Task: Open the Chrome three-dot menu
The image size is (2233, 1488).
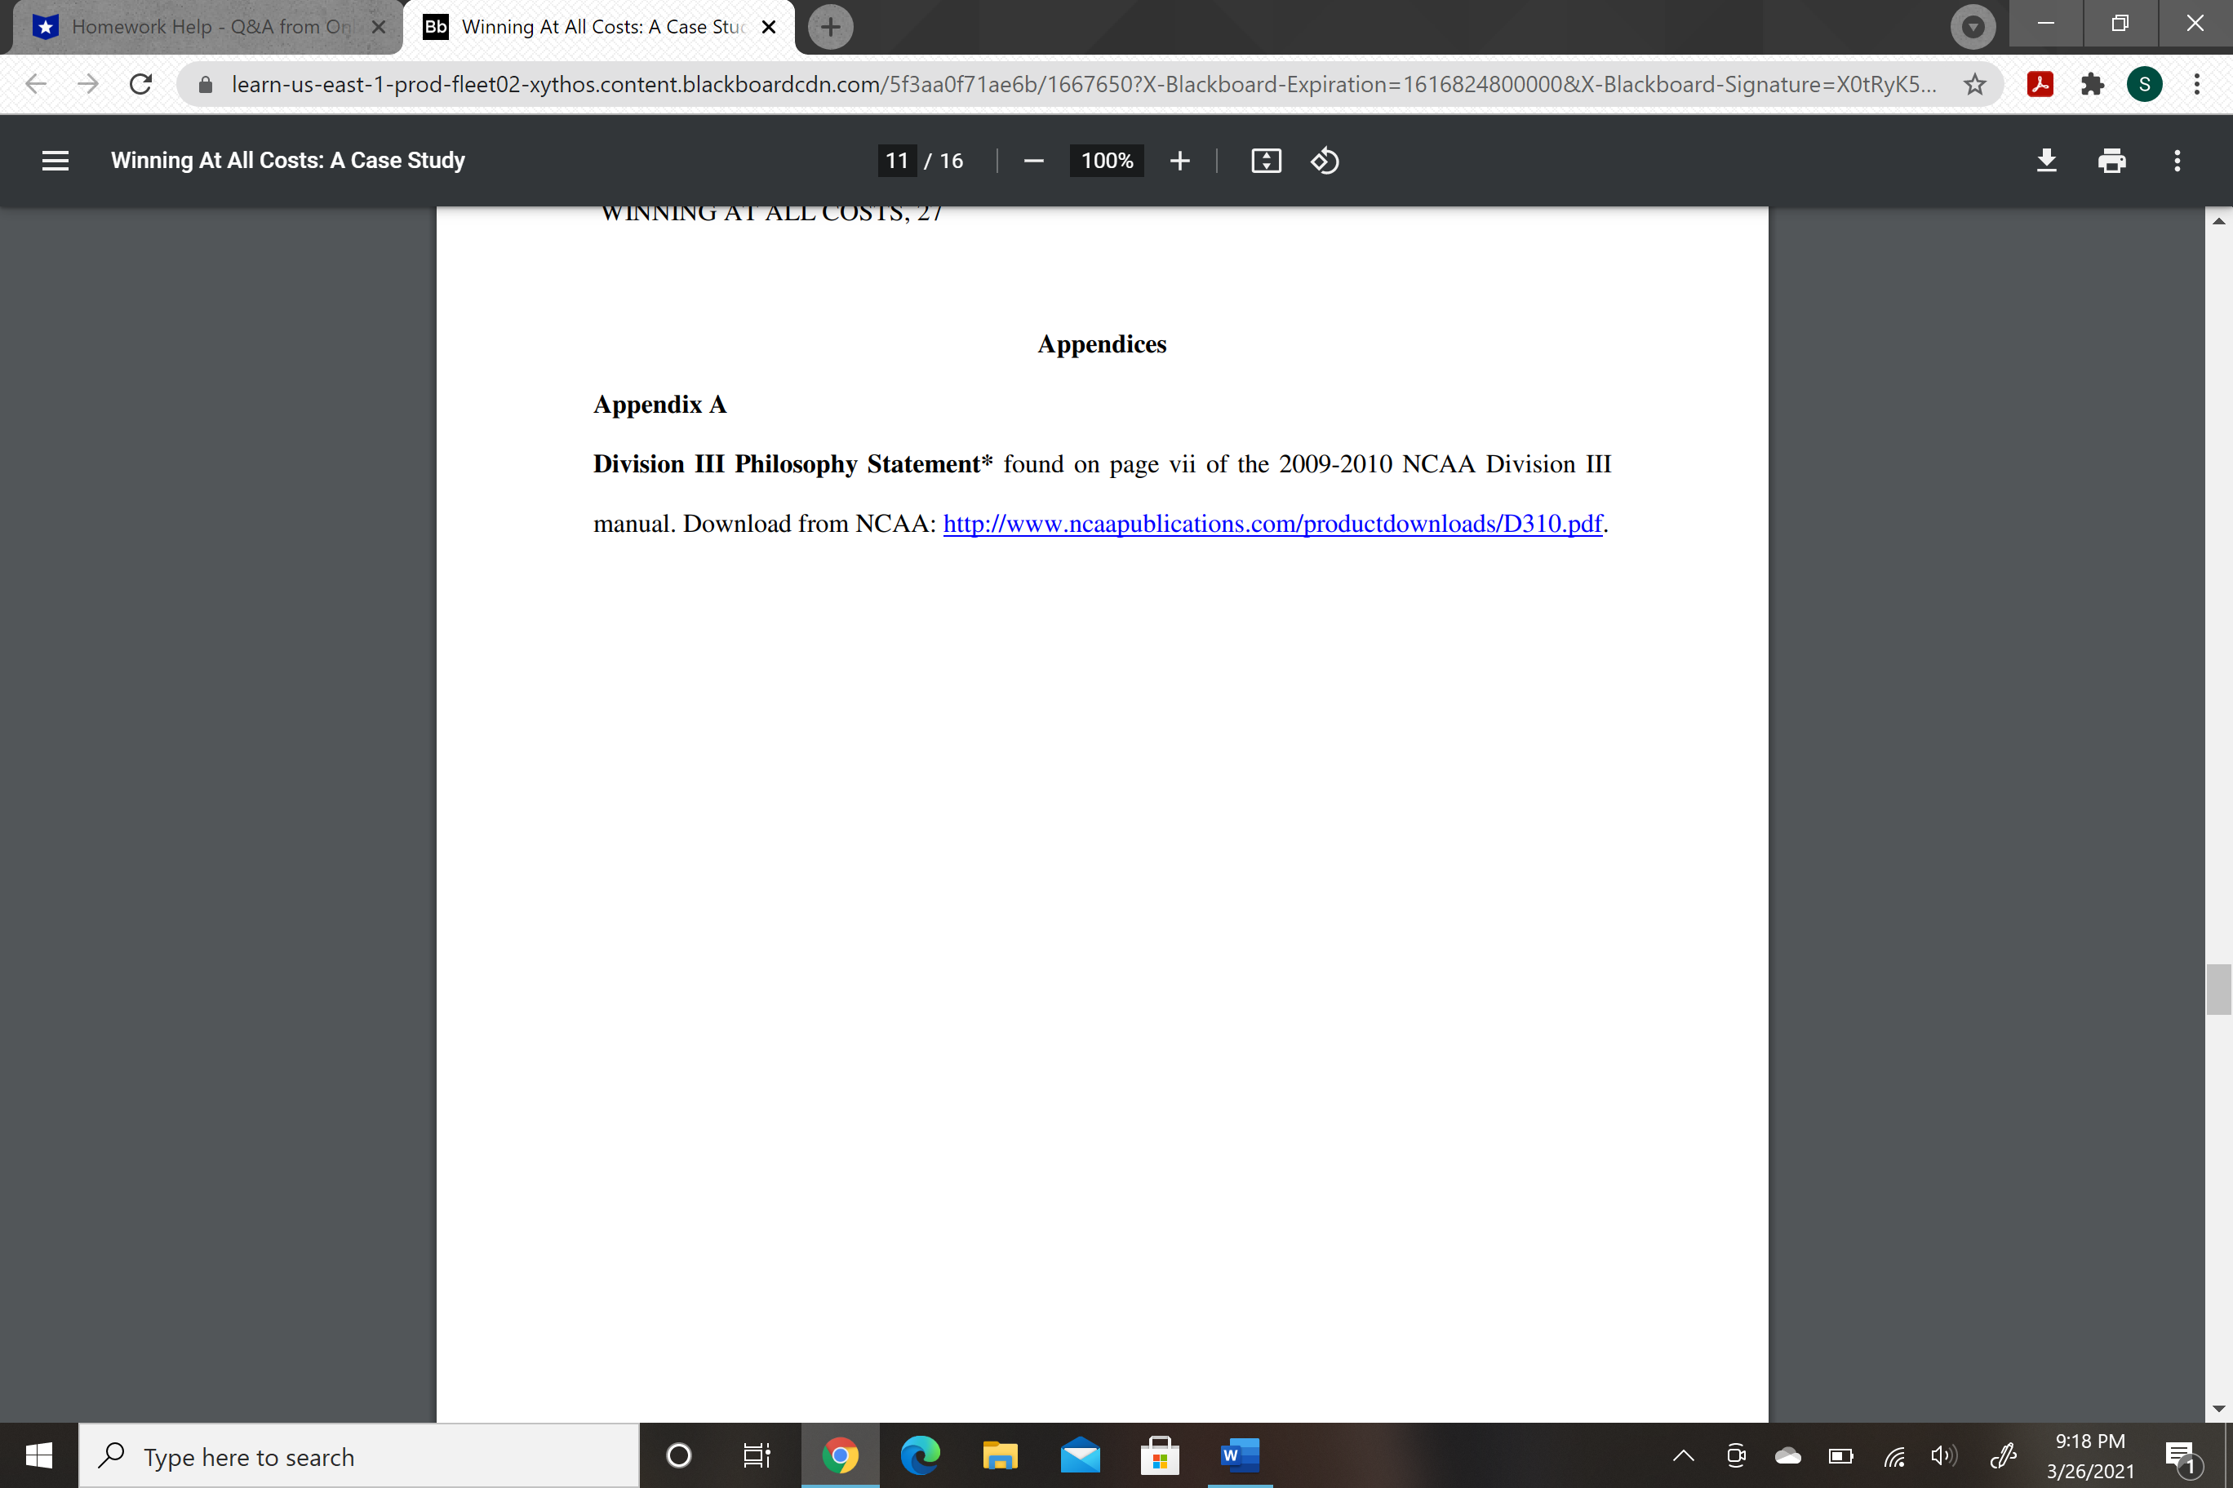Action: click(x=2196, y=83)
